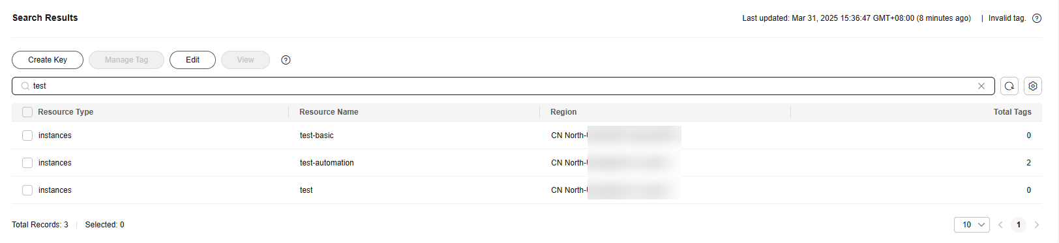
Task: Click the Edit button
Action: pyautogui.click(x=192, y=60)
